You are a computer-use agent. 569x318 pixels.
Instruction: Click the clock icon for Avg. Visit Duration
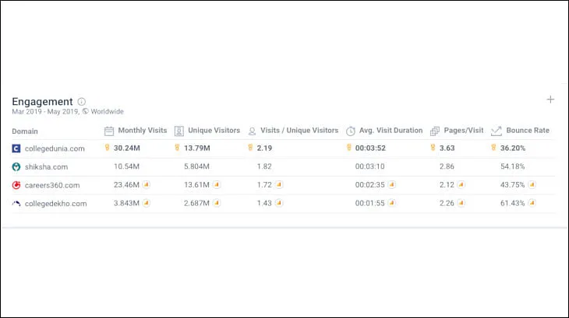pyautogui.click(x=351, y=131)
